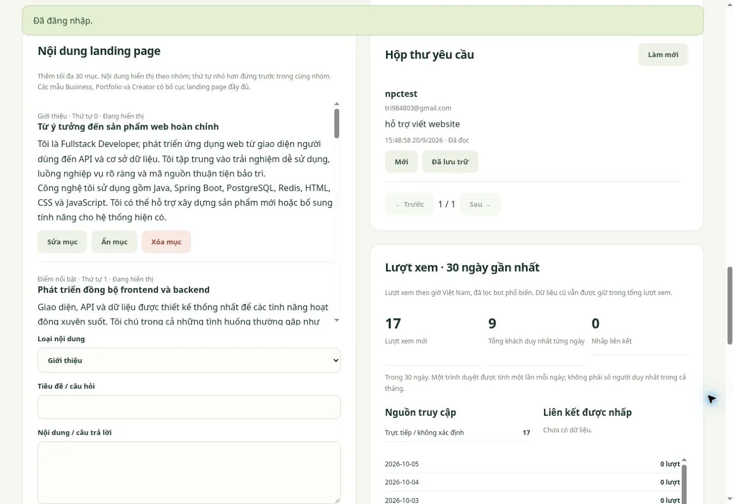The width and height of the screenshot is (734, 504).
Task: Click the 'Nội dung / câu trả lời' textarea
Action: 189,472
